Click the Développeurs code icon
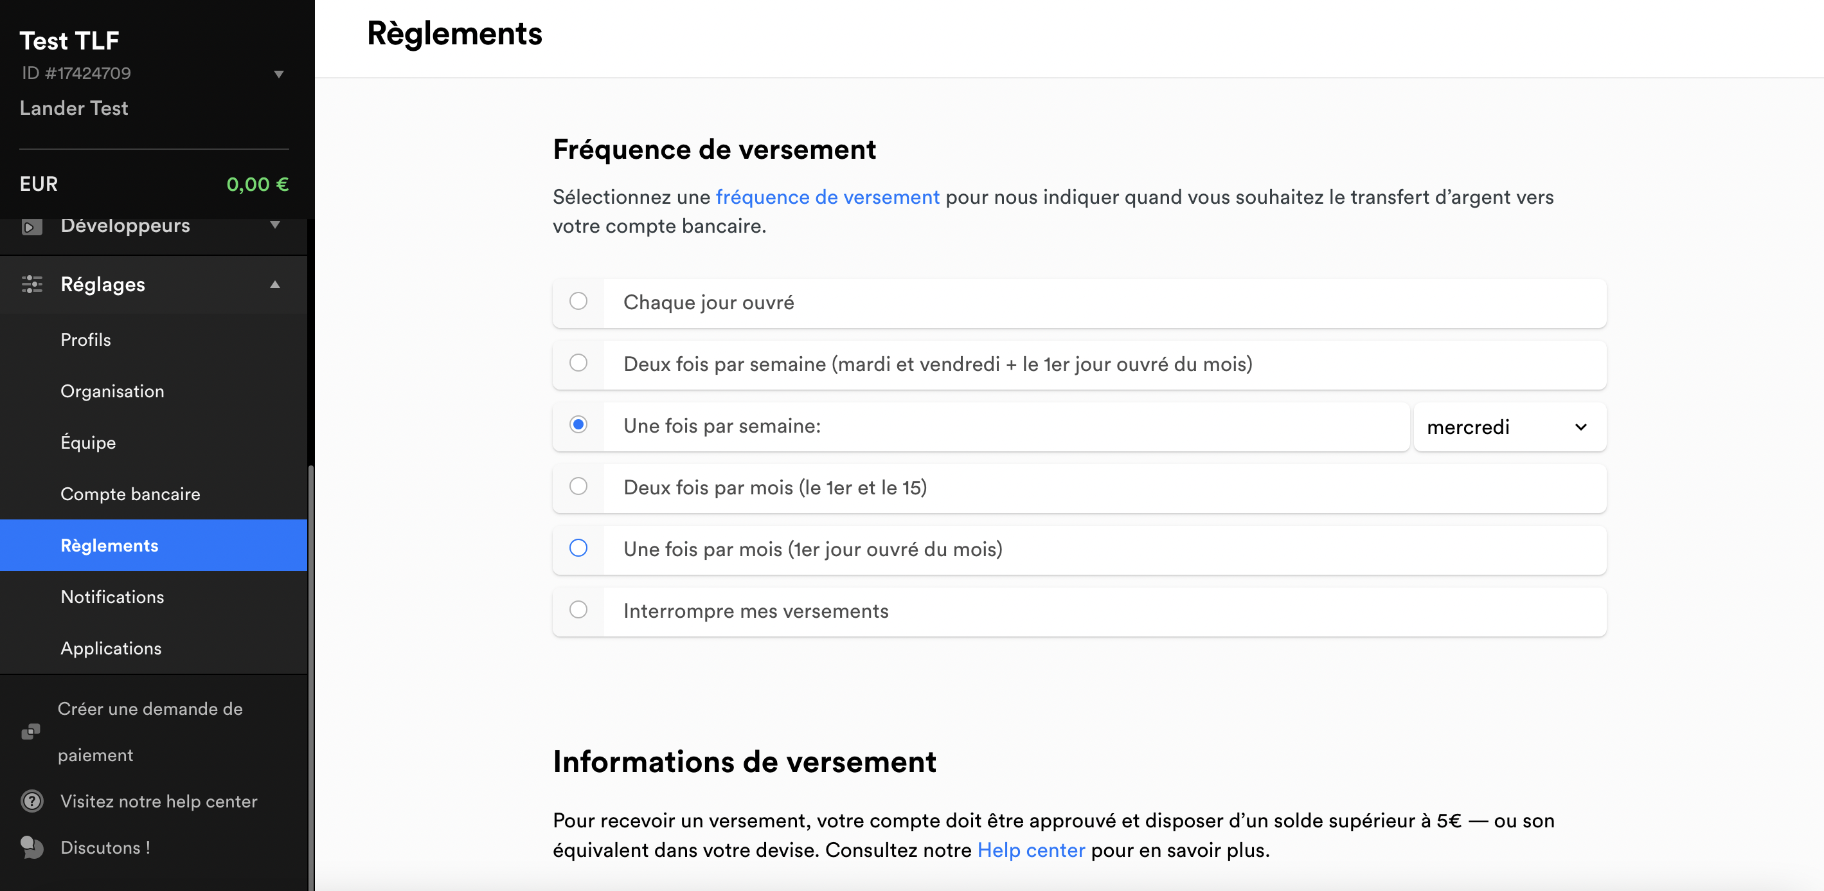The image size is (1824, 891). click(x=32, y=227)
